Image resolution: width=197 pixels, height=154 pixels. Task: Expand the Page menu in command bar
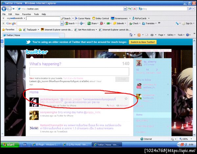(x=162, y=35)
